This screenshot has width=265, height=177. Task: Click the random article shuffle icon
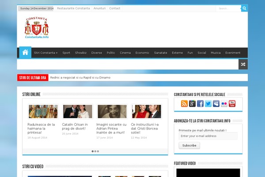pyautogui.click(x=243, y=64)
